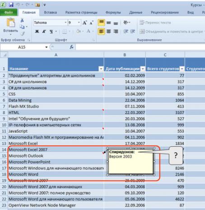Toggle Bold (Ж) formatting
Image resolution: width=205 pixels, height=210 pixels.
[x=37, y=32]
